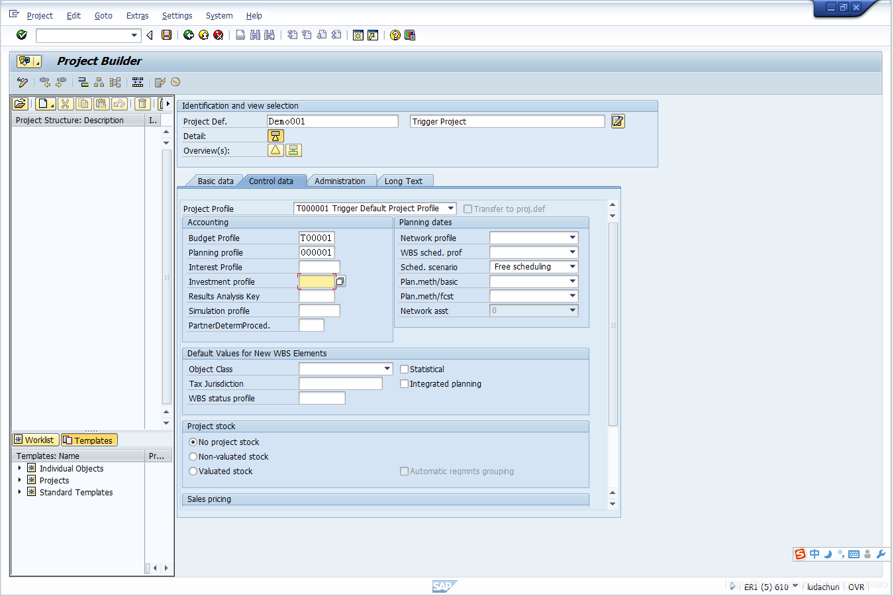Open the Extras menu
Image resolution: width=894 pixels, height=596 pixels.
click(137, 15)
